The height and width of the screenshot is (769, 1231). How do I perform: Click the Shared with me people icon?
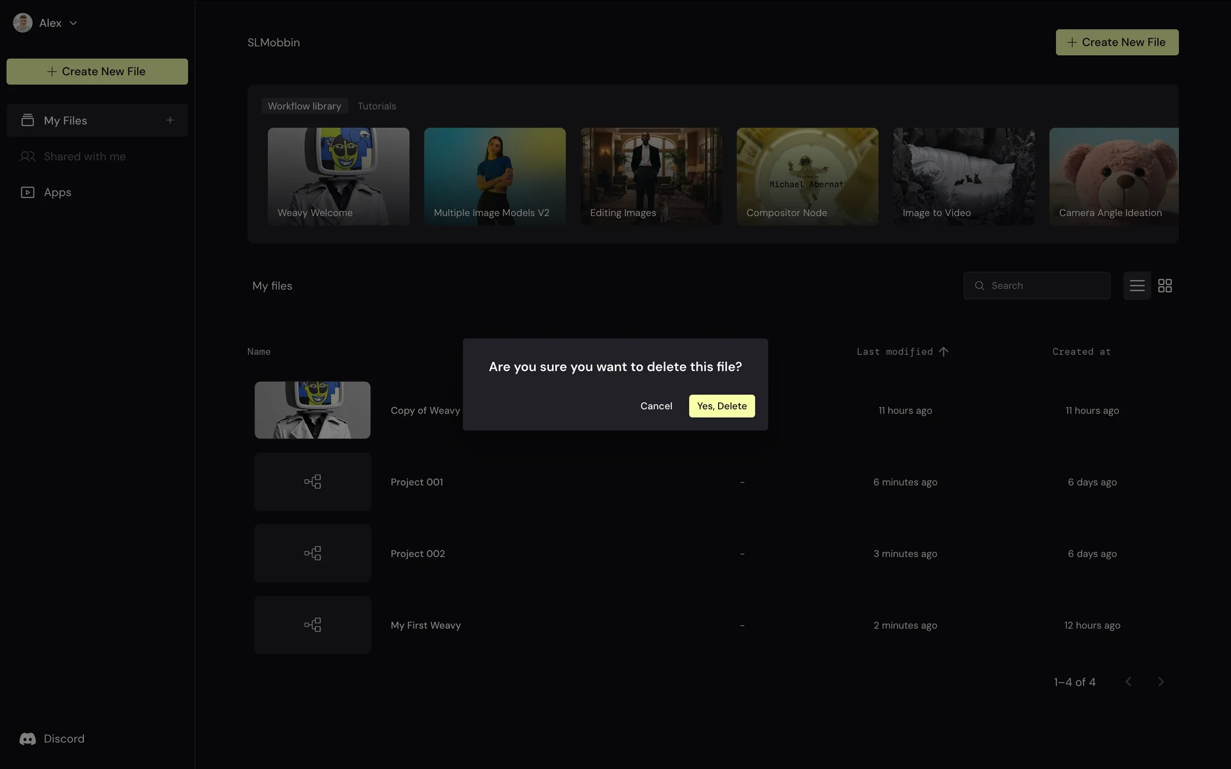tap(28, 156)
